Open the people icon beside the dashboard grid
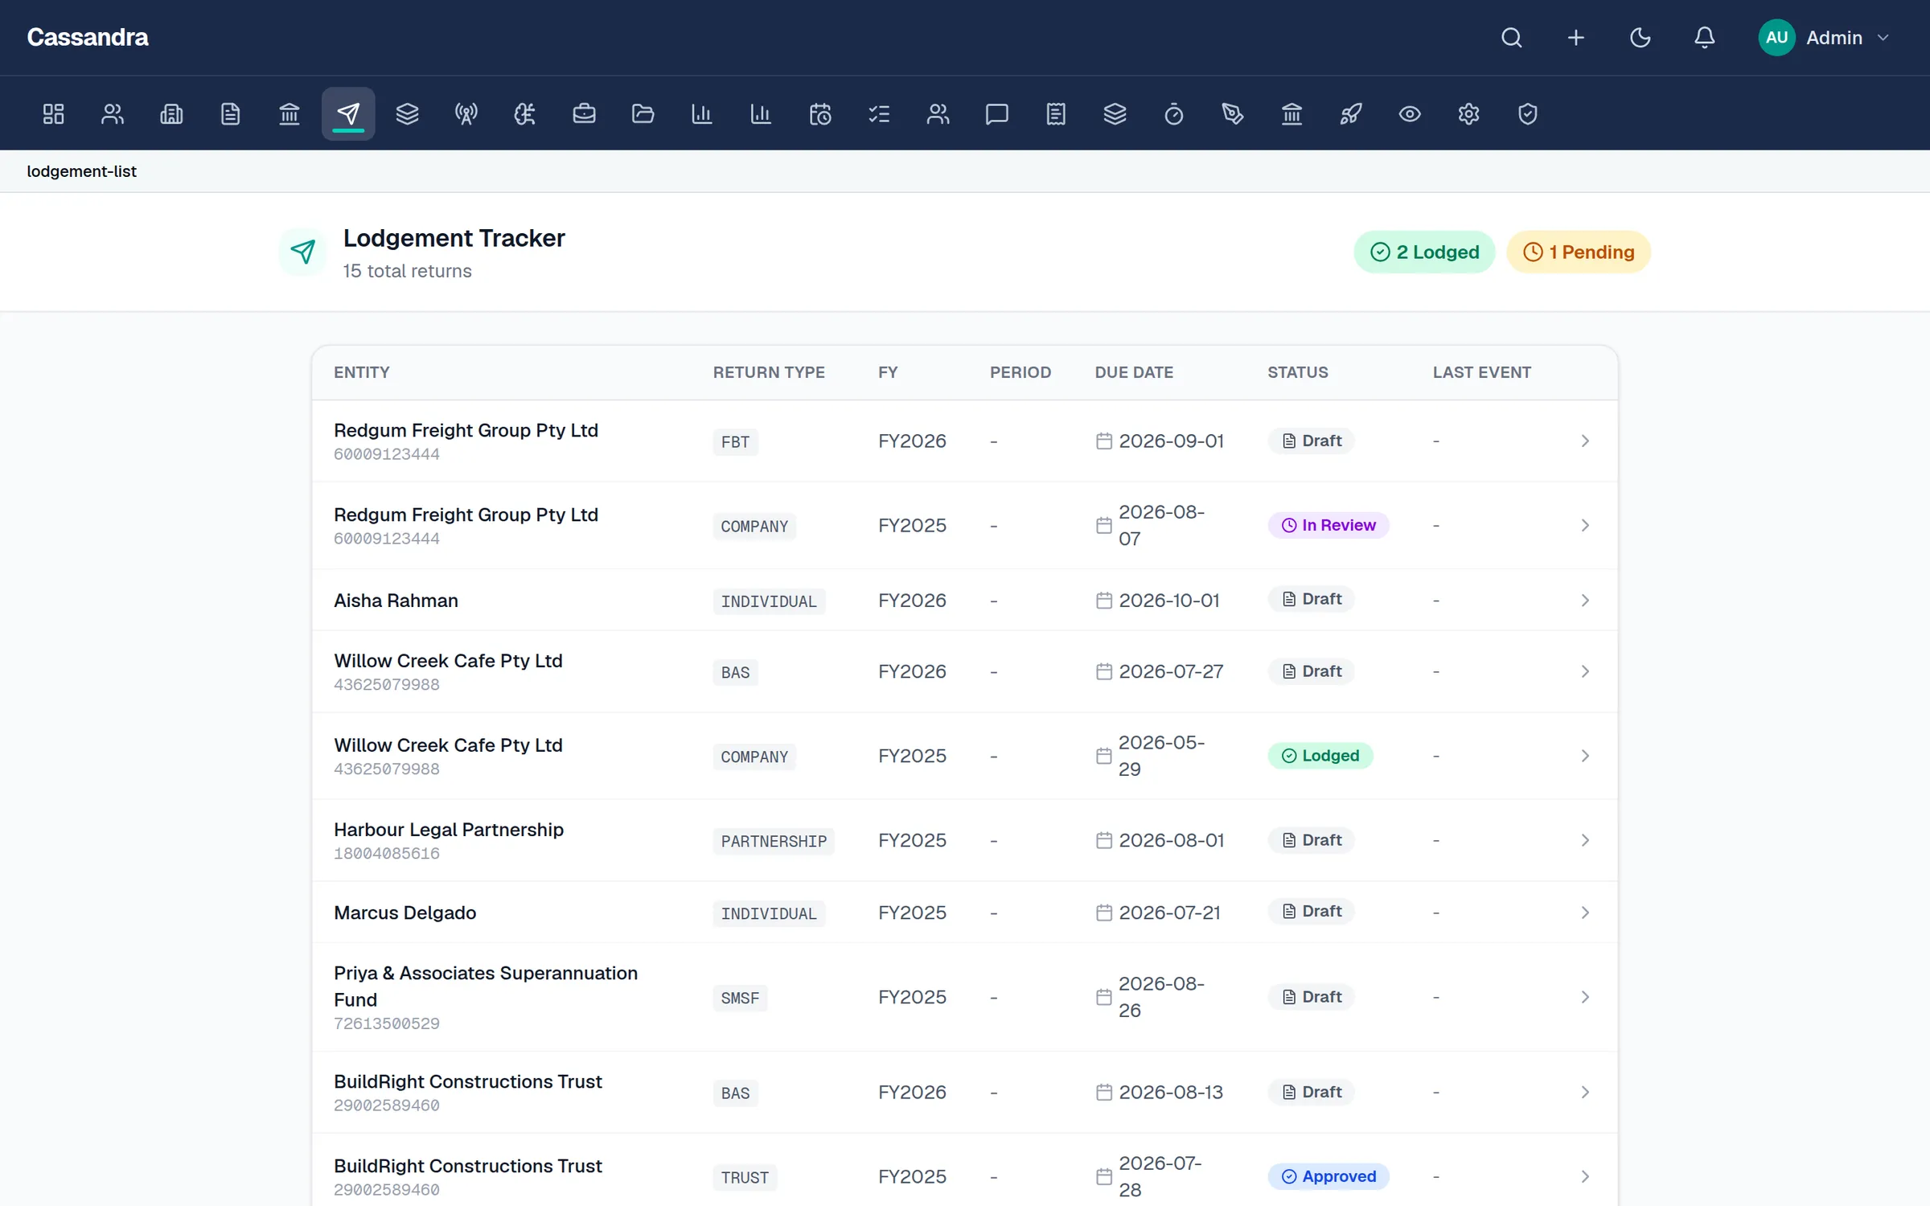Screen dimensions: 1930x1206 coord(113,114)
